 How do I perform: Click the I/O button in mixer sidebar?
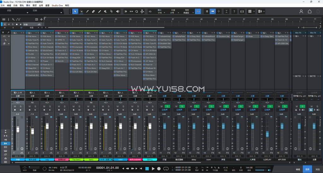click(x=4, y=36)
